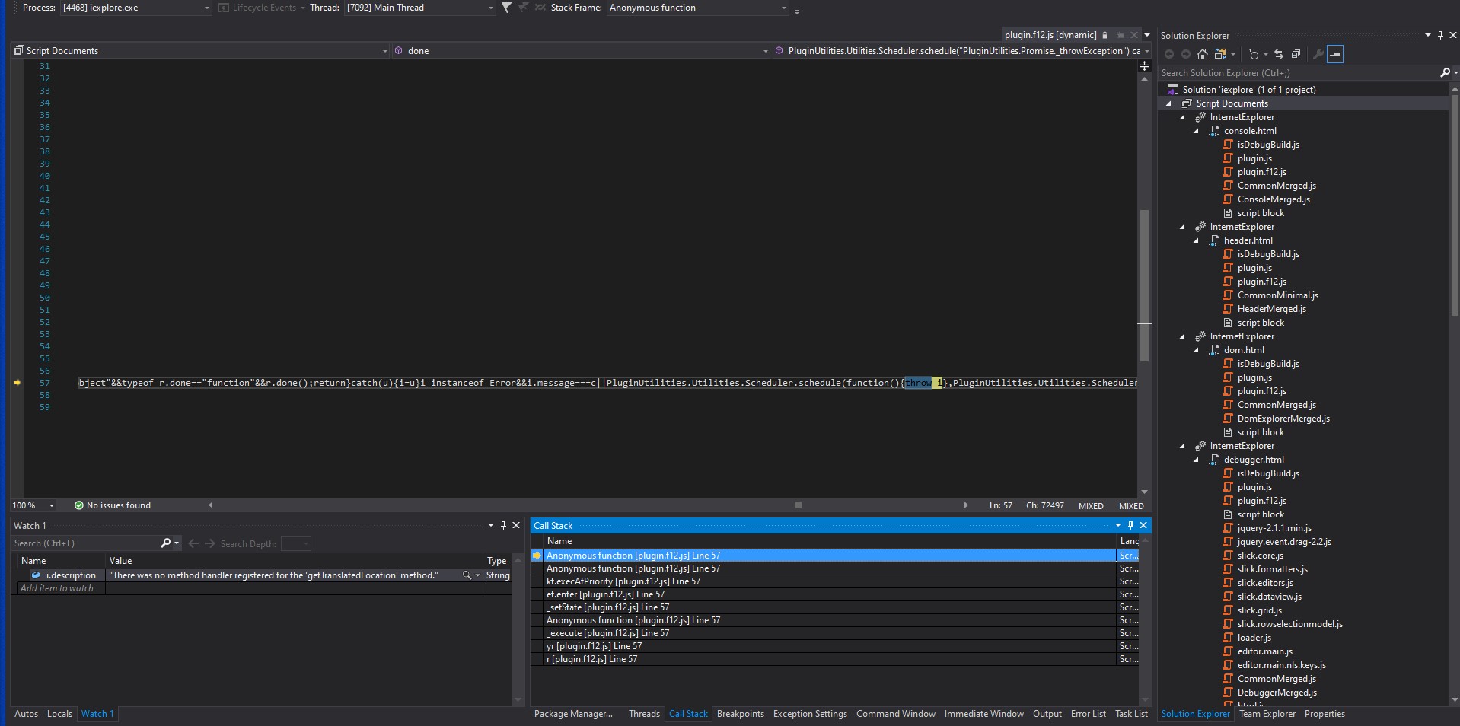Toggle the Preview Selected Items button
This screenshot has height=726, width=1460.
coord(1335,54)
